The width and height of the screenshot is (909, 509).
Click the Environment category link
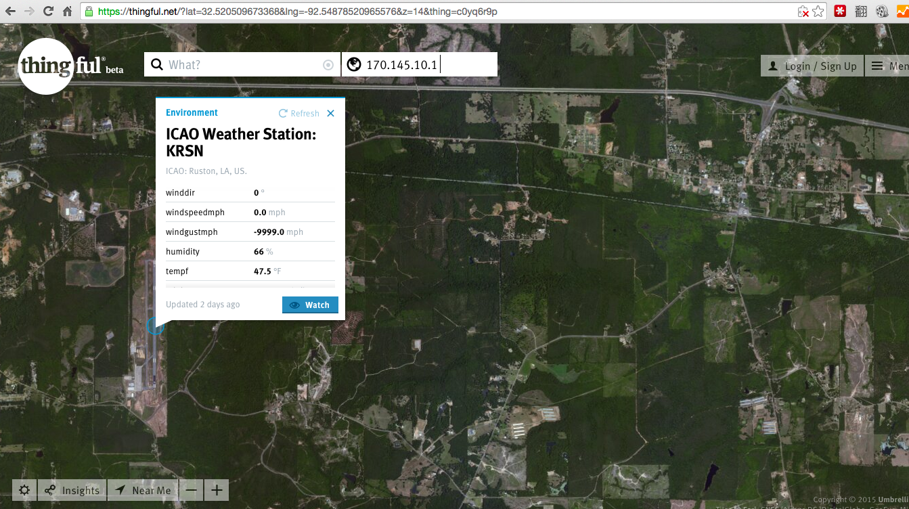pos(192,112)
